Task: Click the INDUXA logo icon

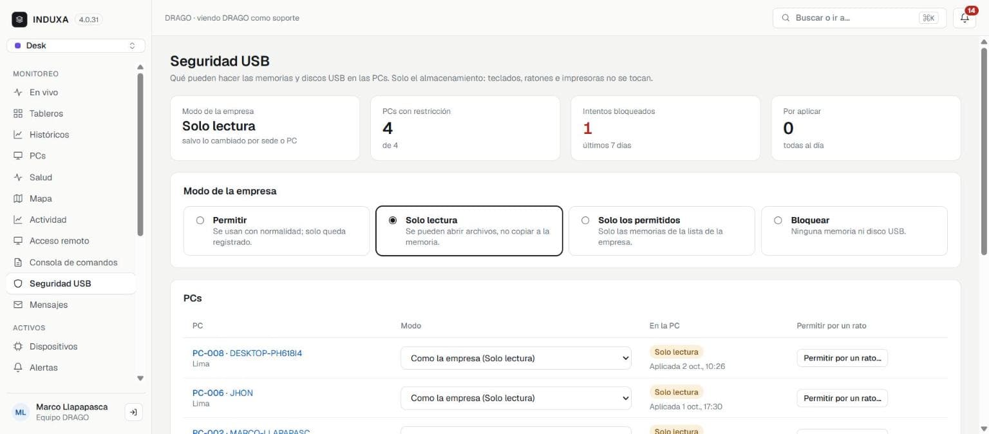Action: (19, 19)
